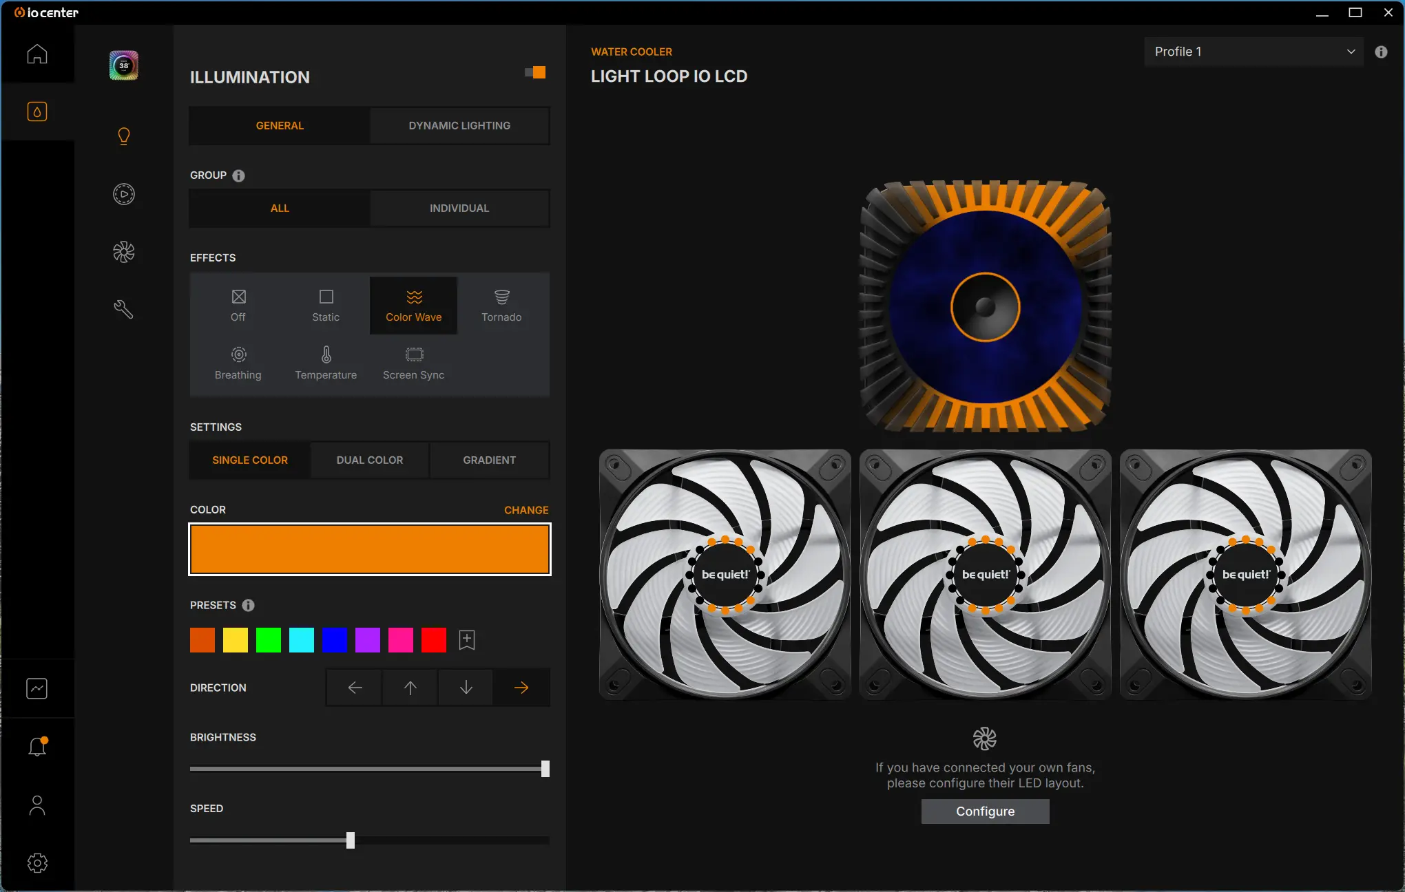Open the Home page in sidebar
Viewport: 1405px width, 892px height.
click(x=37, y=54)
